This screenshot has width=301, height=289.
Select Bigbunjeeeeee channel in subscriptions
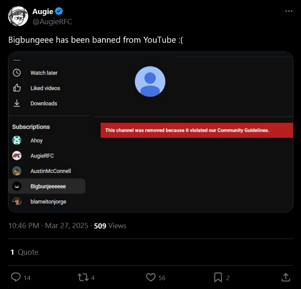coord(47,186)
